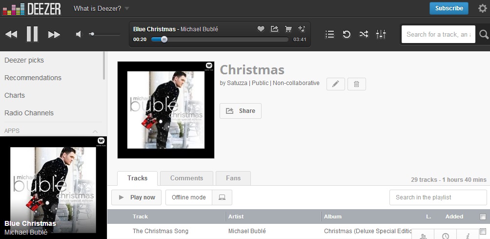Viewport: 490px width, 239px height.
Task: Open Charts in sidebar
Action: pos(15,95)
